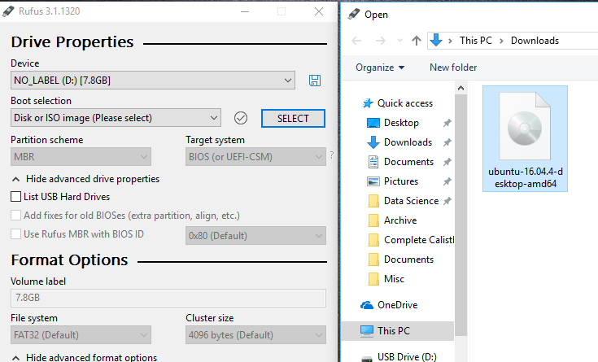The image size is (598, 362).
Task: Open the Partition scheme dropdown
Action: coord(81,157)
